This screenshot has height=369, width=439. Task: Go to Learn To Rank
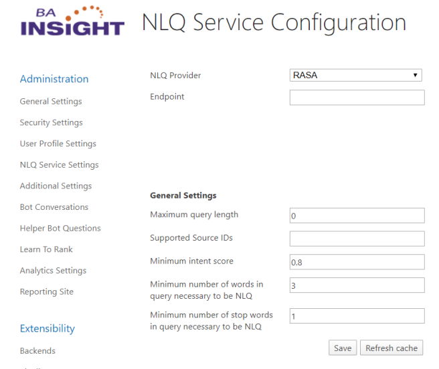46,249
